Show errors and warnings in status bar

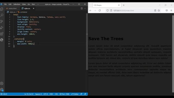(4, 94)
